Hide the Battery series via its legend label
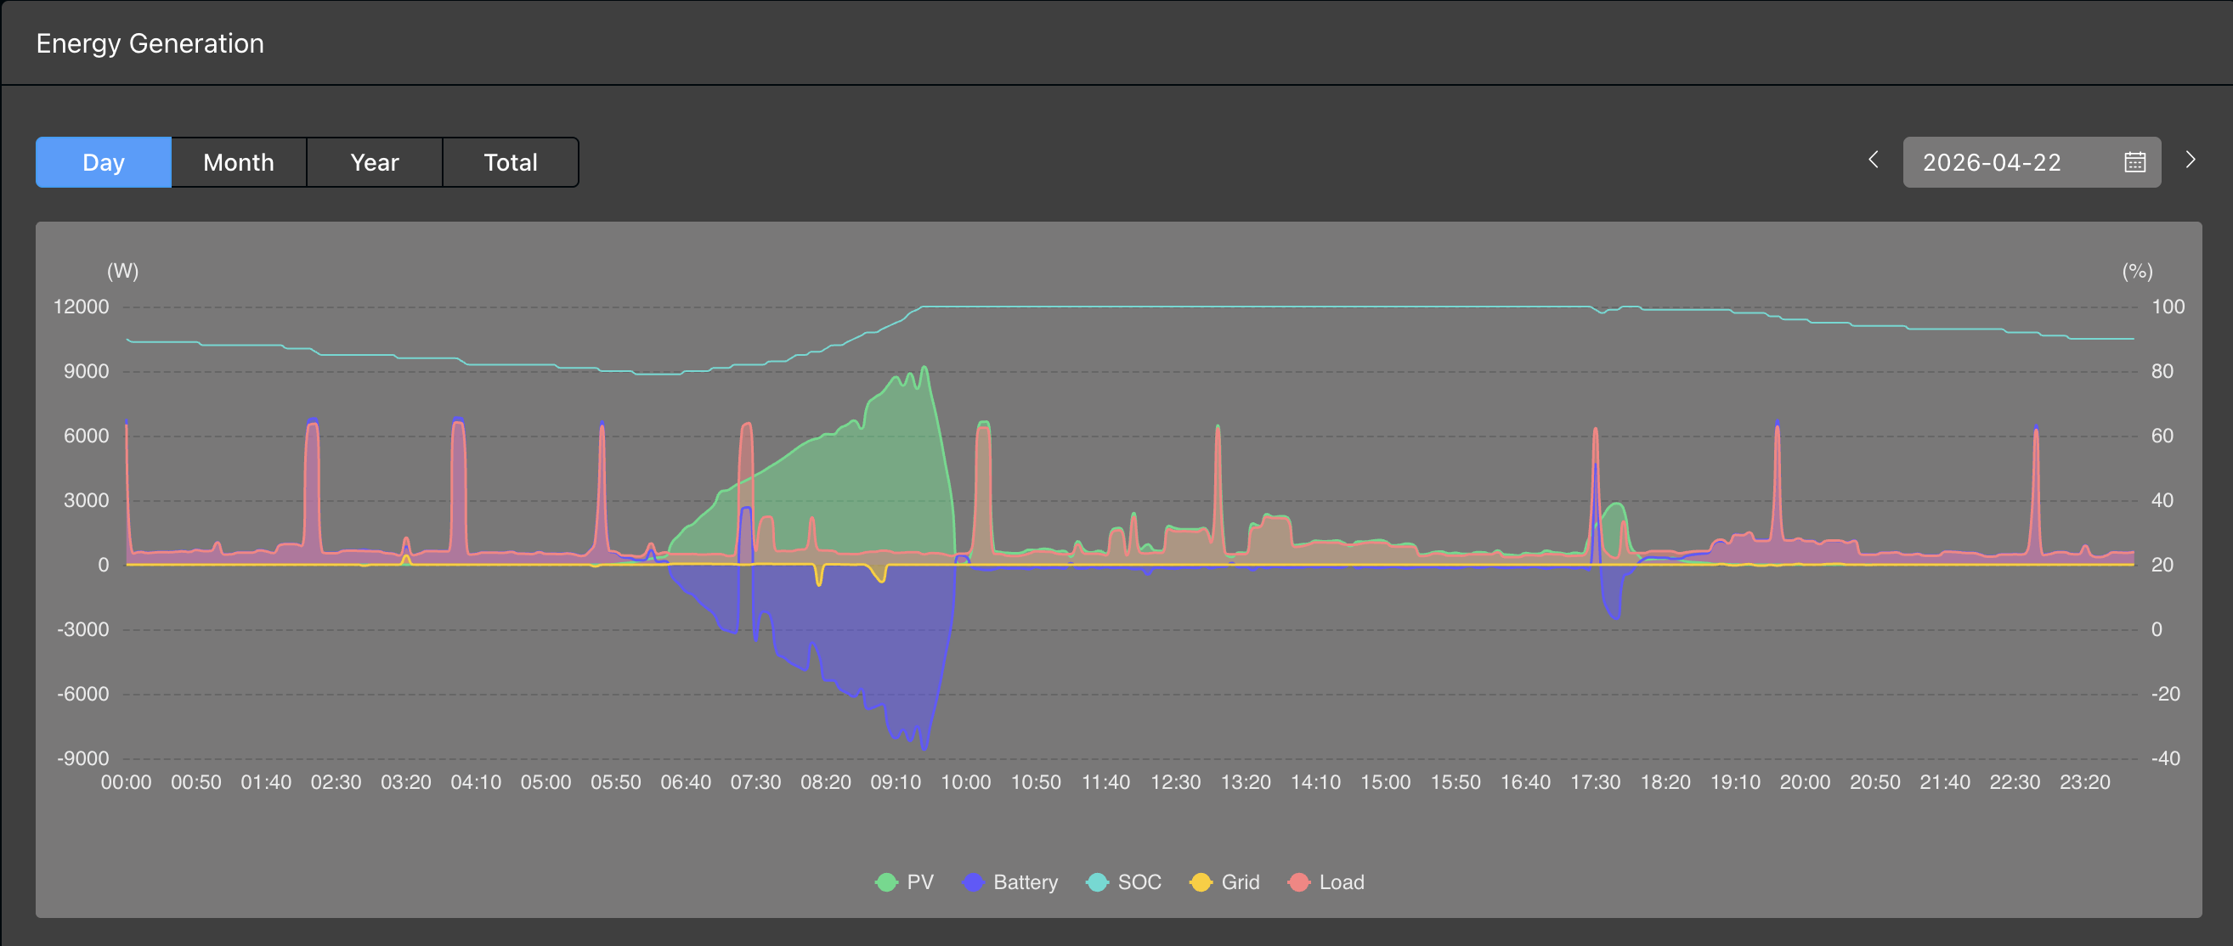2233x946 pixels. point(1026,882)
